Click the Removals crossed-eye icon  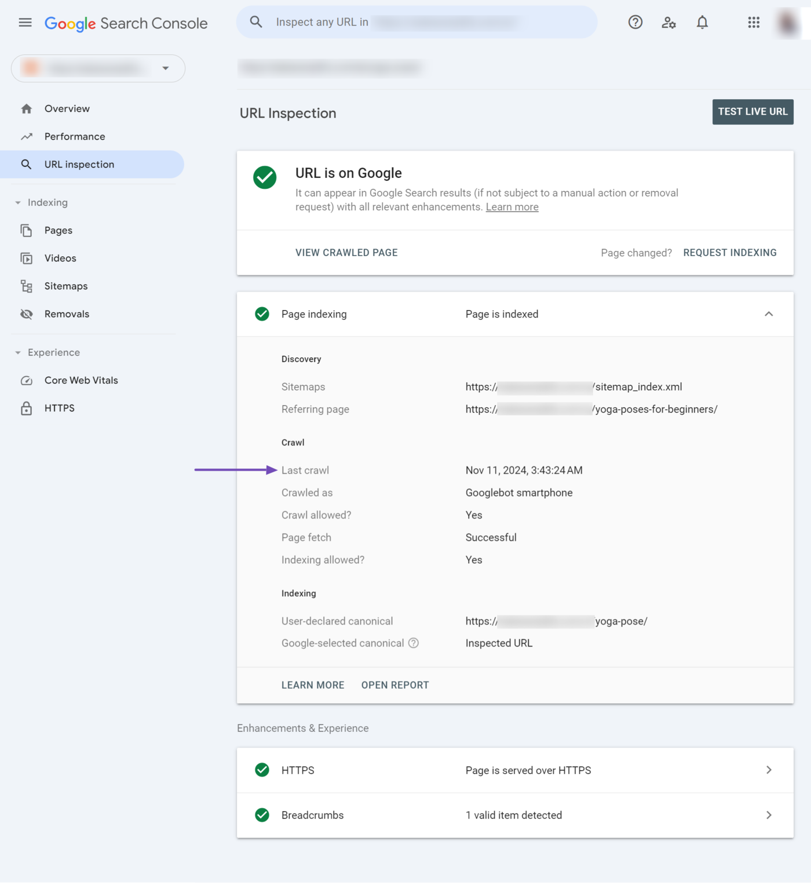[27, 314]
